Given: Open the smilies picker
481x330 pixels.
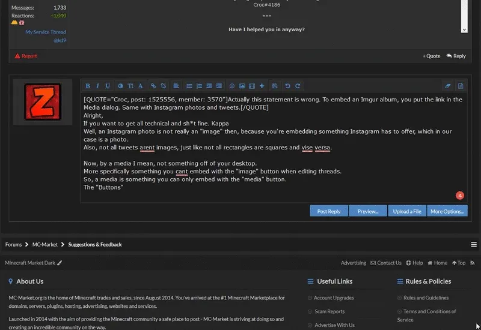Looking at the screenshot, I should [232, 86].
